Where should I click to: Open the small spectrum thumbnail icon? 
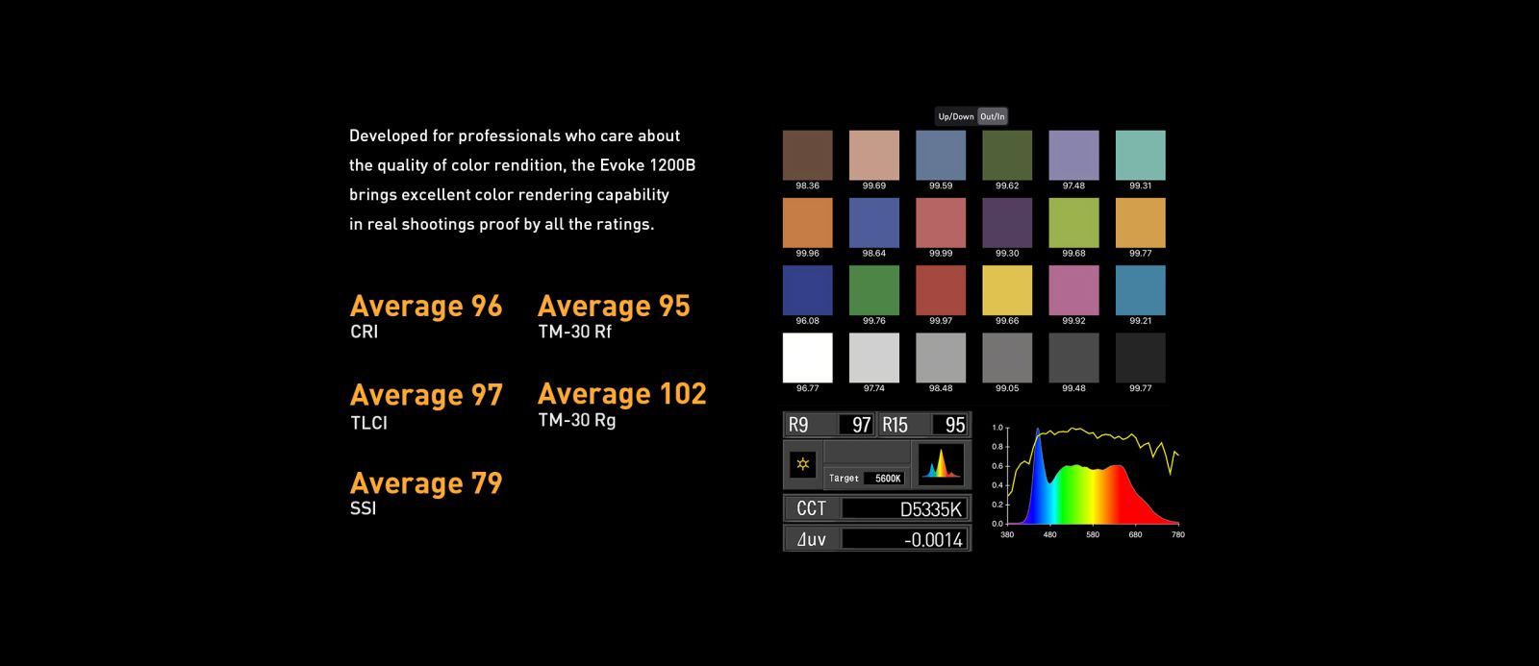941,462
